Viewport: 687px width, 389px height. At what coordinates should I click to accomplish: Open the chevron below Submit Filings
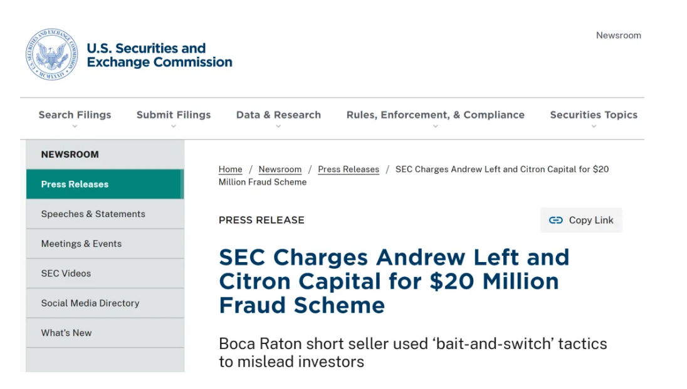[174, 126]
